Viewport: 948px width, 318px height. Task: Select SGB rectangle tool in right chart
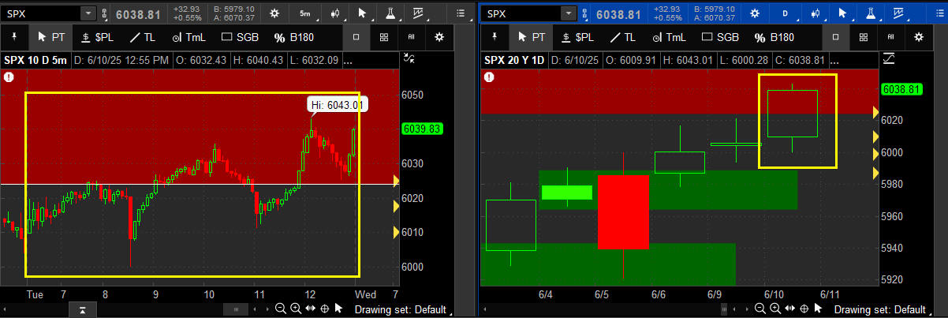720,36
